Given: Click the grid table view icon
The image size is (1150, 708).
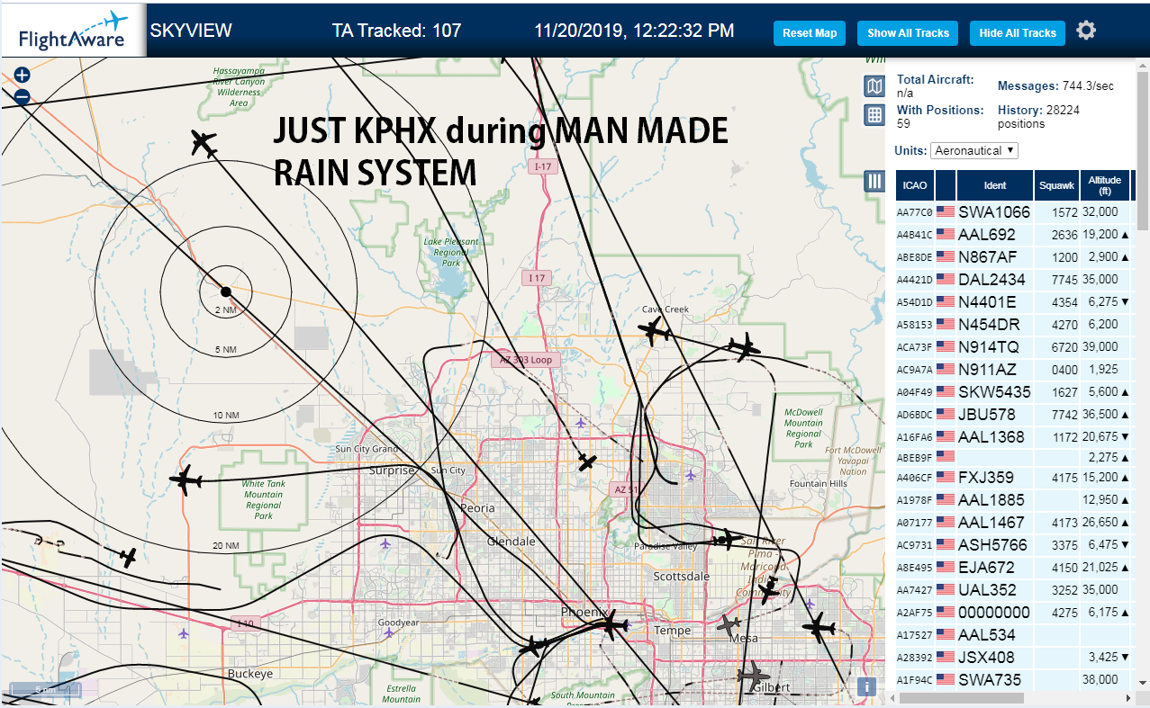Looking at the screenshot, I should coord(874,115).
